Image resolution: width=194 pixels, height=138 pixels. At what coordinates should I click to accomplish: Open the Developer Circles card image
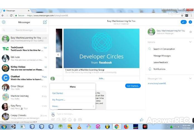click(x=101, y=48)
